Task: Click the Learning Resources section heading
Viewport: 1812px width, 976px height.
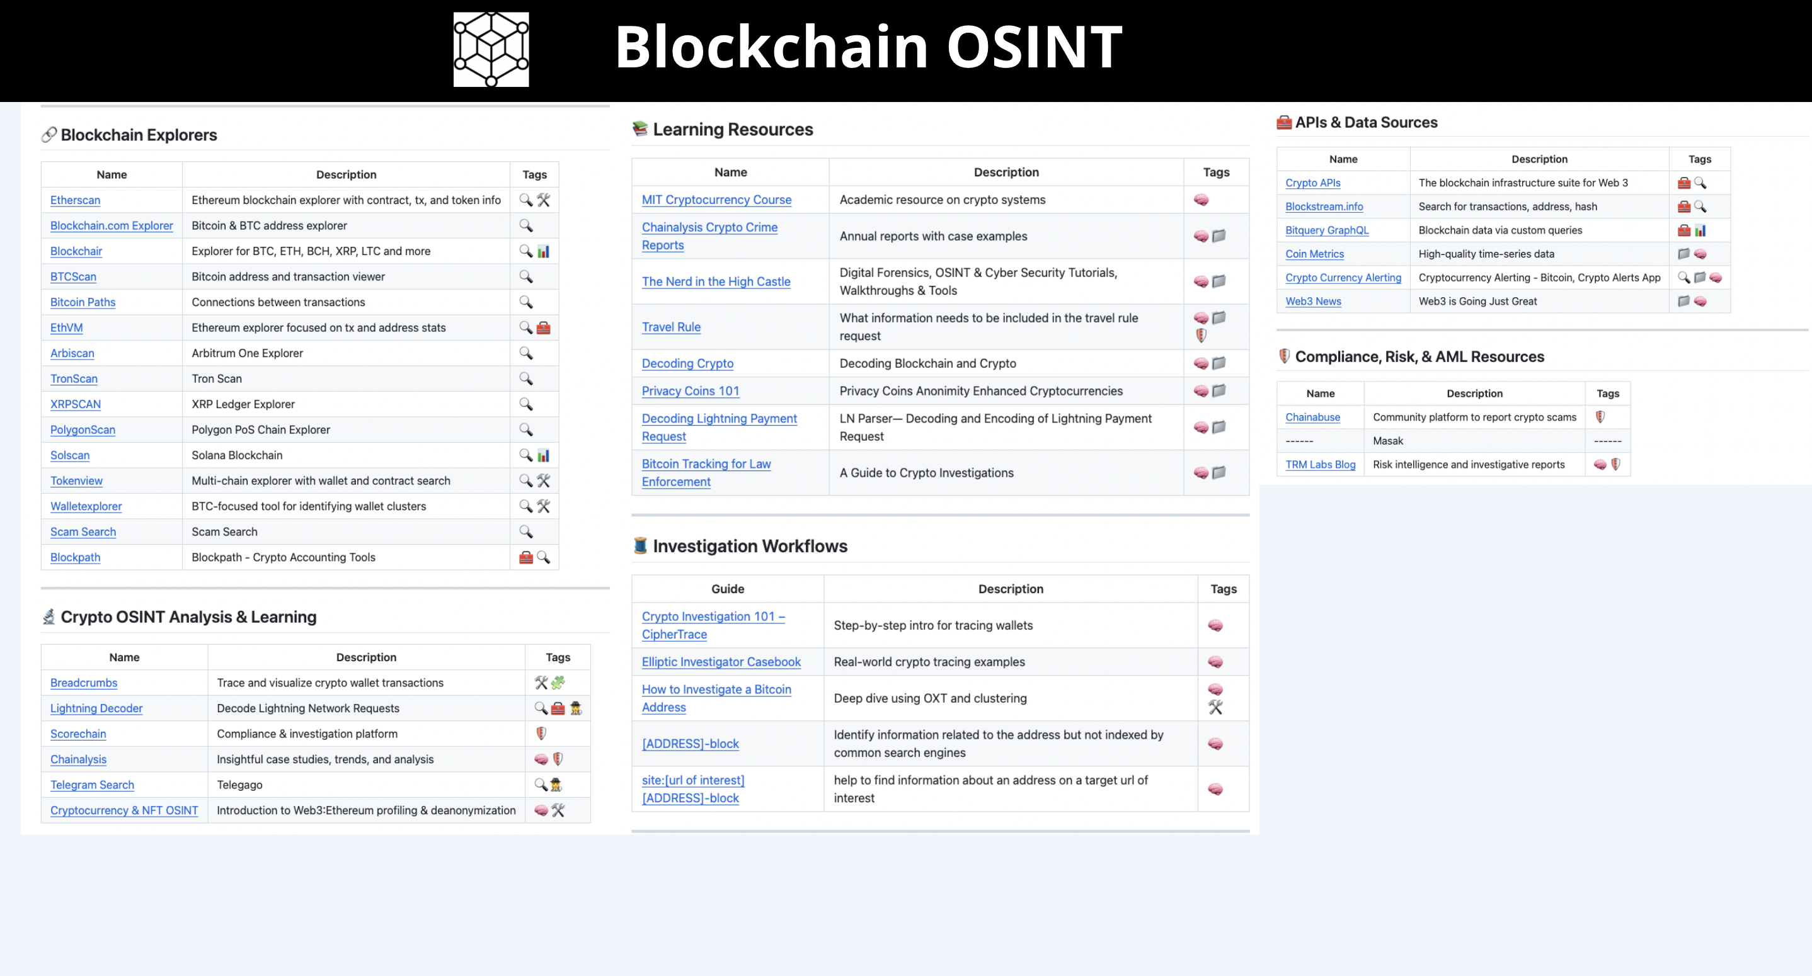Action: click(733, 129)
